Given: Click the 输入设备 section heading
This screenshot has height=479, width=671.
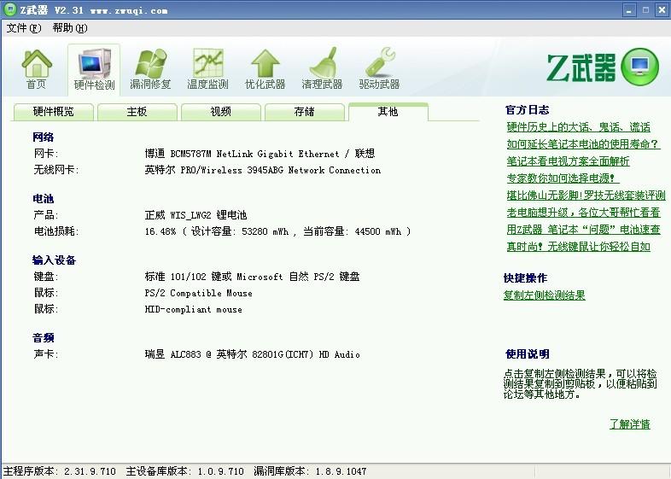Looking at the screenshot, I should (x=54, y=260).
